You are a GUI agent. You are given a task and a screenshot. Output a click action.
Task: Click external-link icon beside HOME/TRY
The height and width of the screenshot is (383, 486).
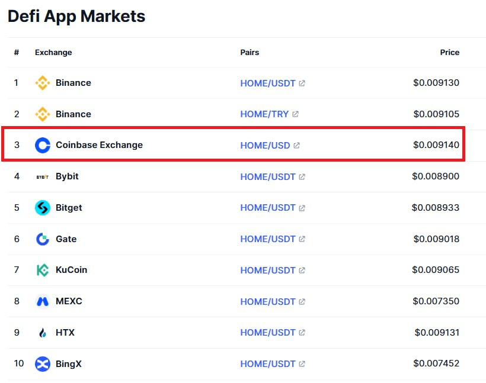pyautogui.click(x=295, y=114)
